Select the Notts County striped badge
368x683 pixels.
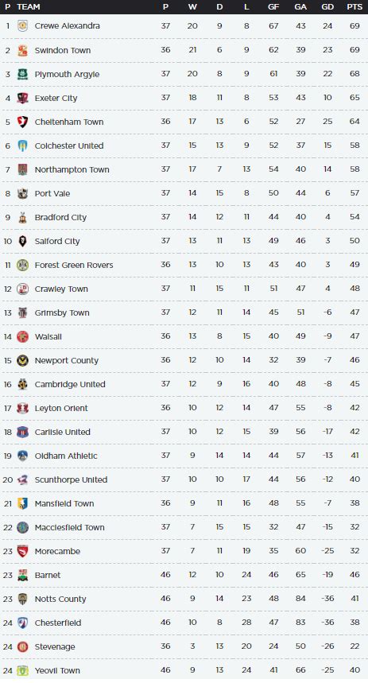pos(22,599)
